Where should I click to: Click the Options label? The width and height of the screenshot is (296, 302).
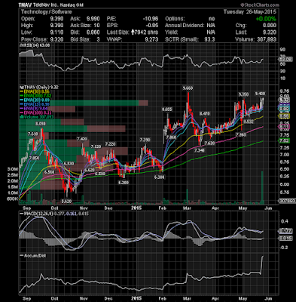[x=175, y=19]
